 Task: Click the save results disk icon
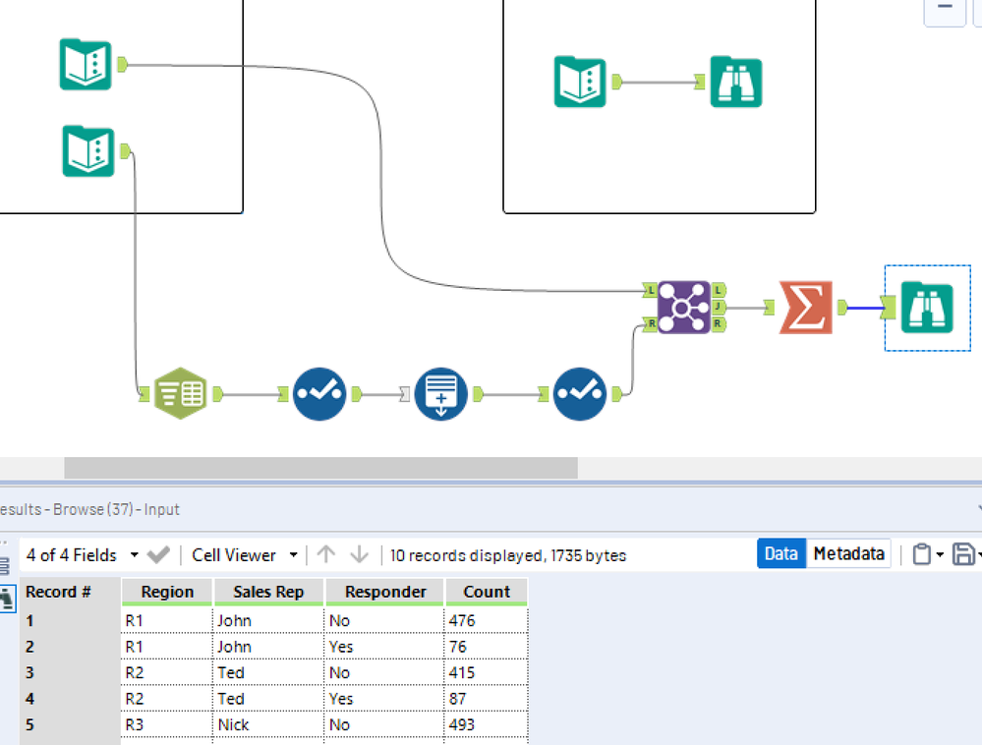click(x=963, y=554)
